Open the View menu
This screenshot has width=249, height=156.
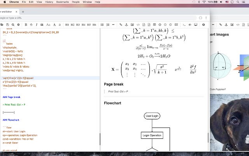pos(39,2)
